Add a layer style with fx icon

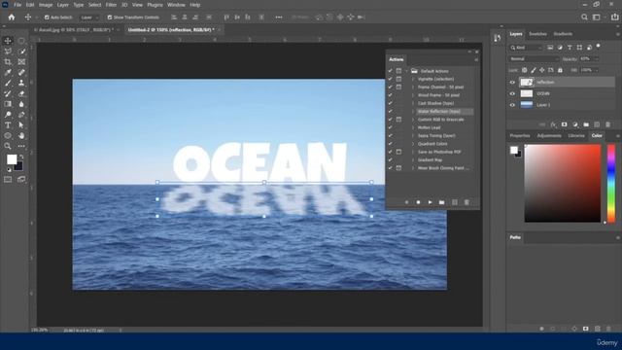553,124
